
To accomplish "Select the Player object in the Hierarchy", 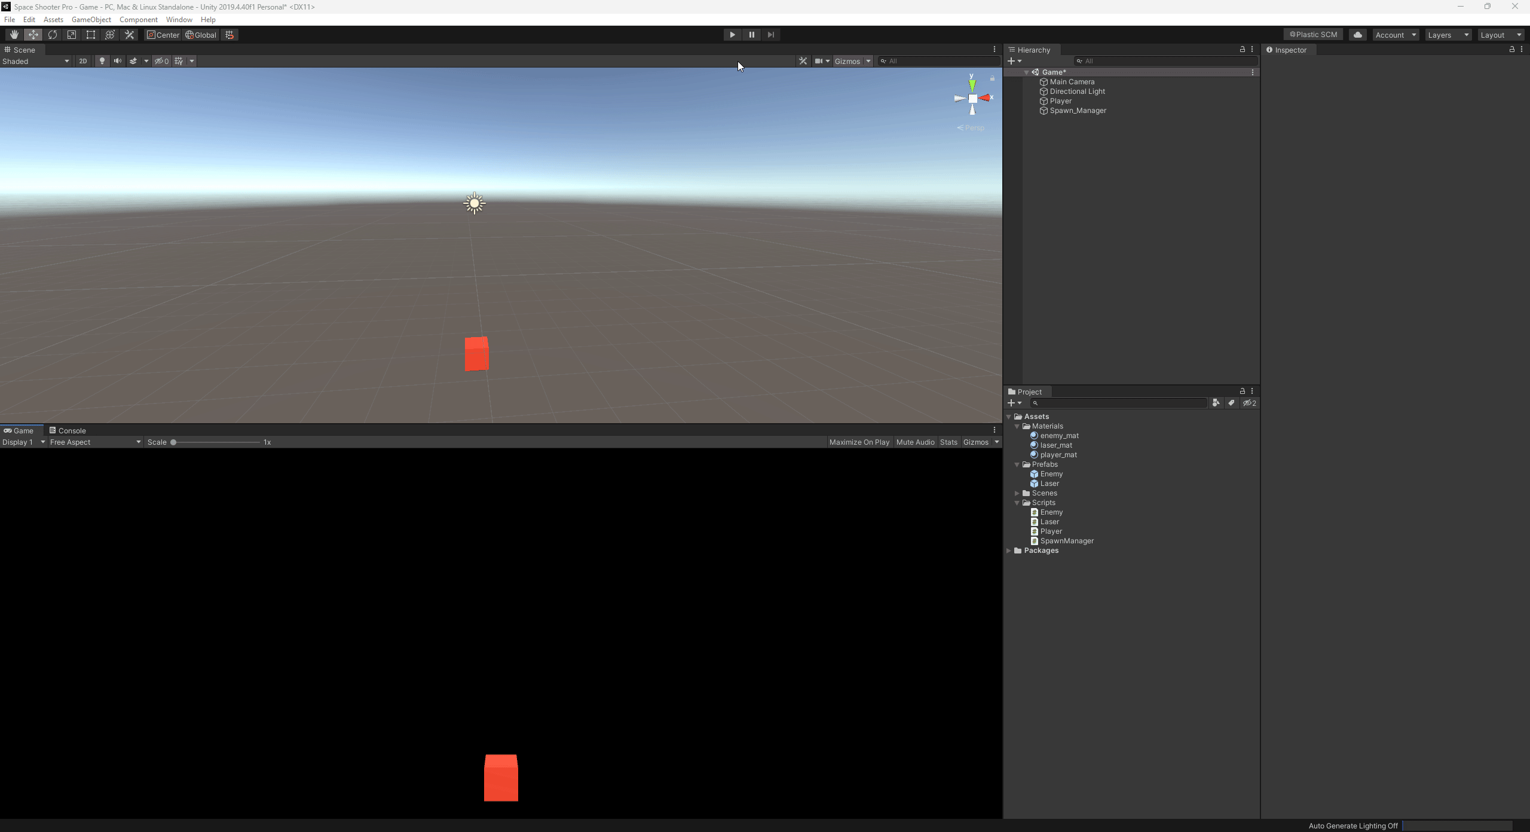I will 1060,101.
